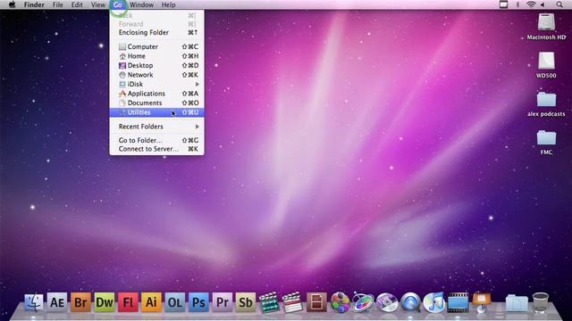Launch Premiere Pro from the Dock
572x321 pixels.
223,302
